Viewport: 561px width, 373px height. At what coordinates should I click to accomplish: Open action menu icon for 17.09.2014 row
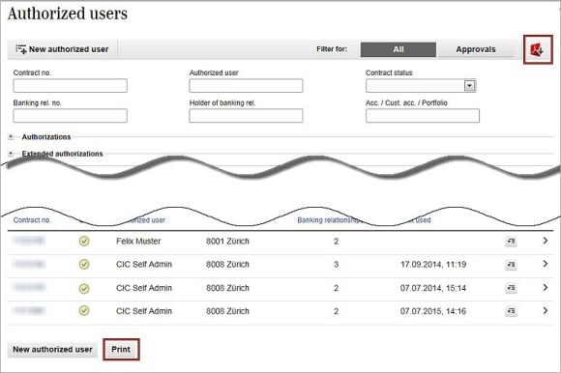click(511, 265)
